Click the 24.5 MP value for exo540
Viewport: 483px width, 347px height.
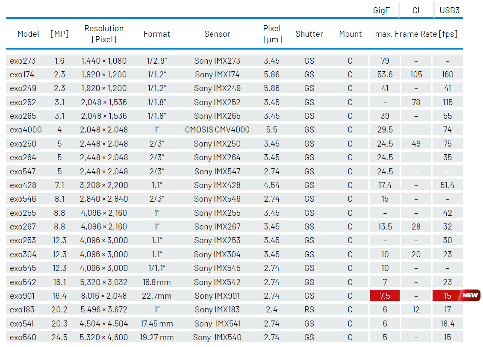[59, 338]
